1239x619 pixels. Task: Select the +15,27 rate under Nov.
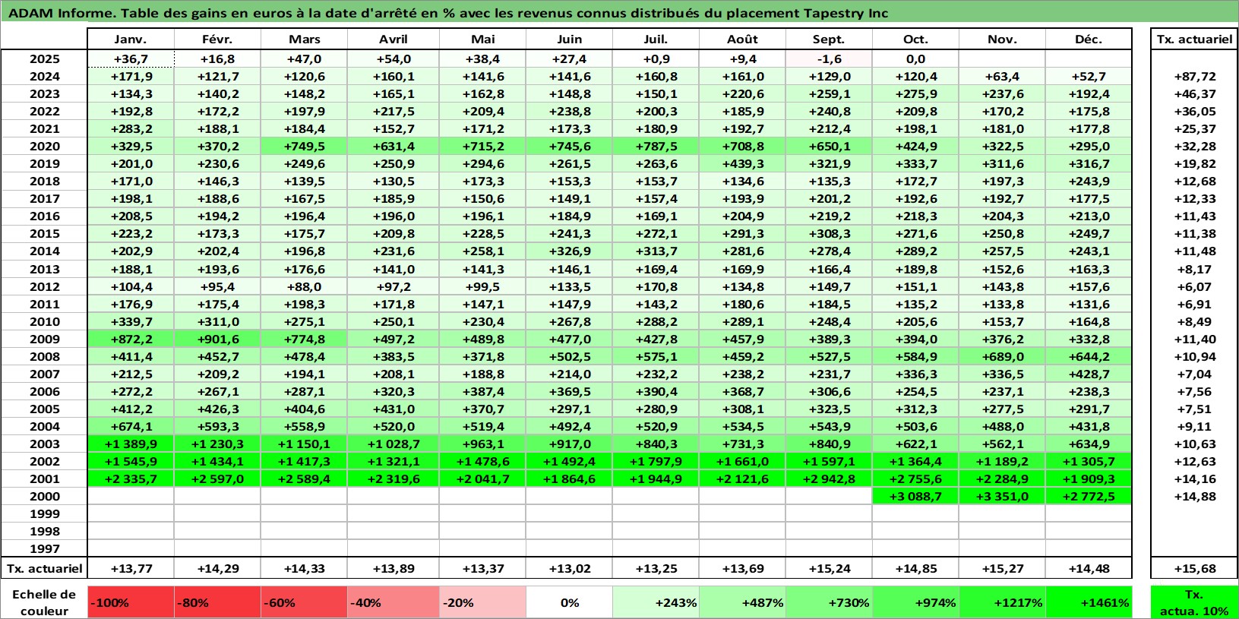point(1002,569)
